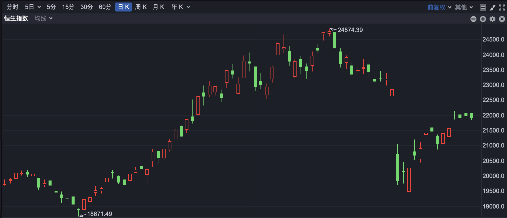The image size is (507, 218).
Task: Click the 20000.0 price axis label
Action: (x=493, y=176)
